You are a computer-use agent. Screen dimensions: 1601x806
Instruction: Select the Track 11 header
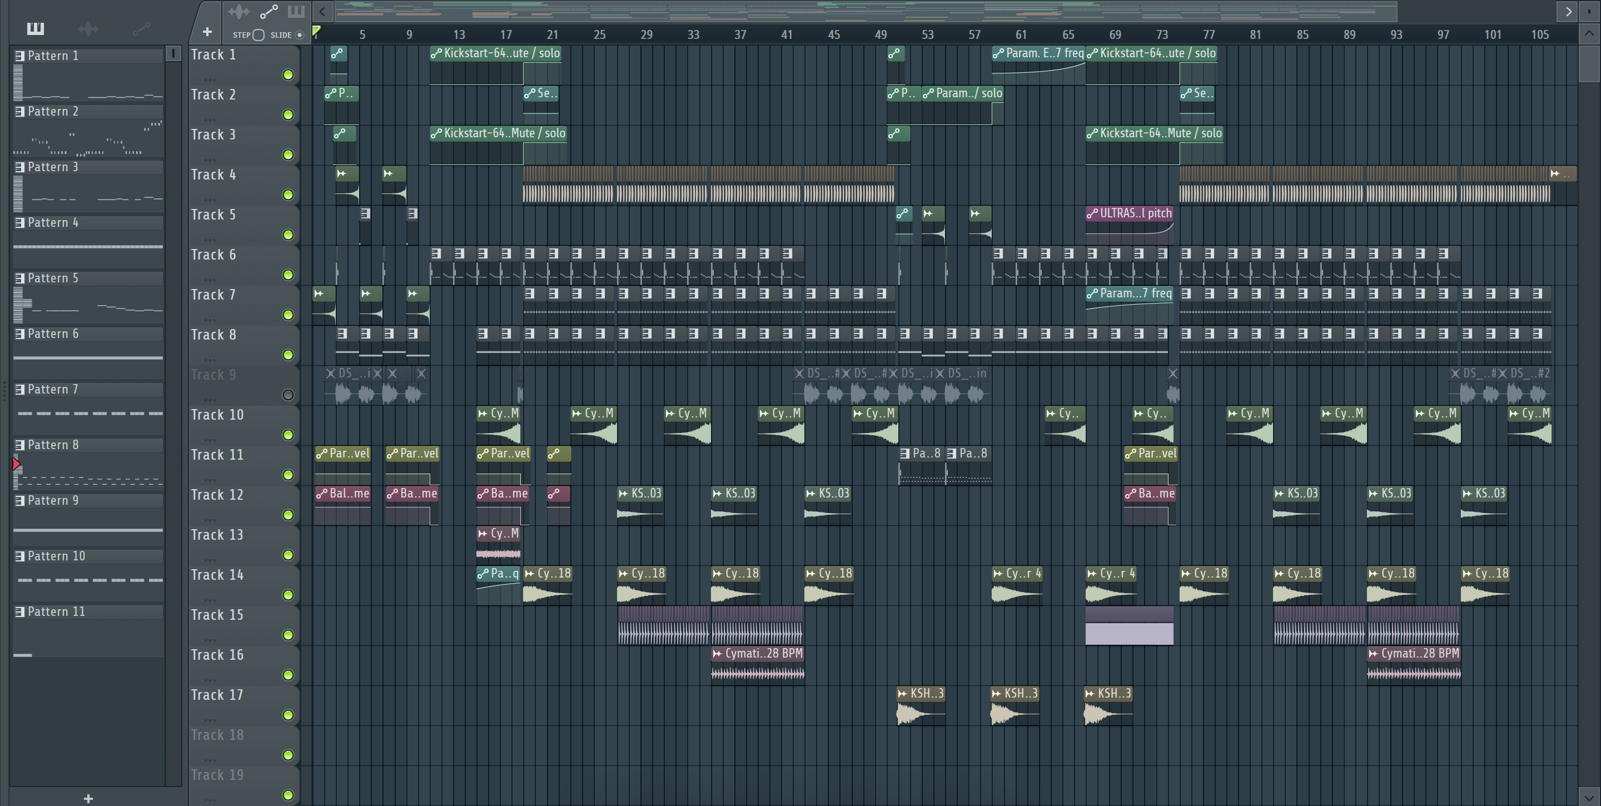click(x=243, y=465)
